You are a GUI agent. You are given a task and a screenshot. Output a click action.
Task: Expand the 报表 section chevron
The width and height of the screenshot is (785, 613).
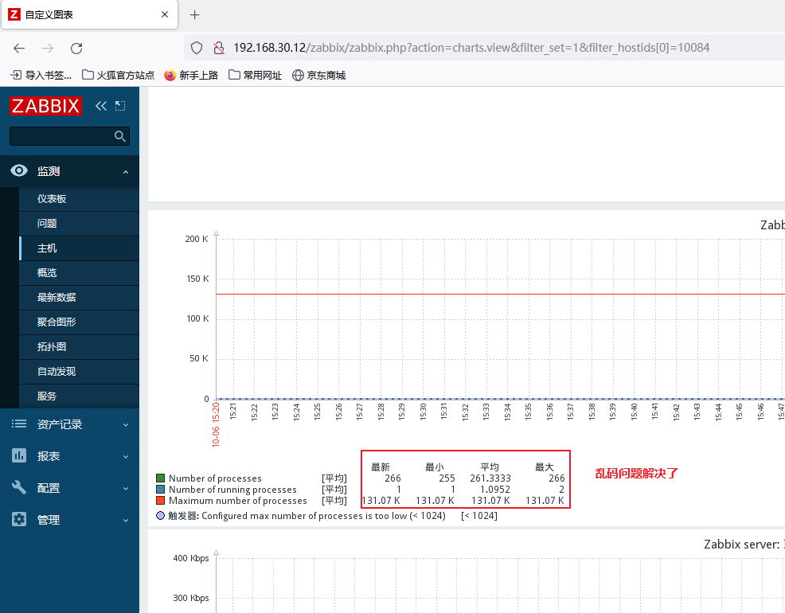point(126,457)
